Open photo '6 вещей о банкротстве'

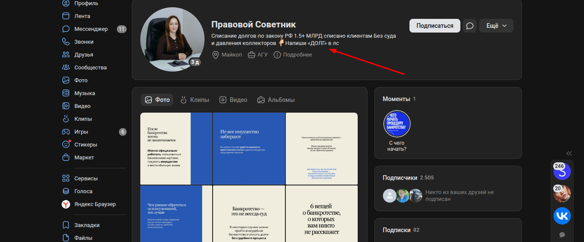pos(322,214)
